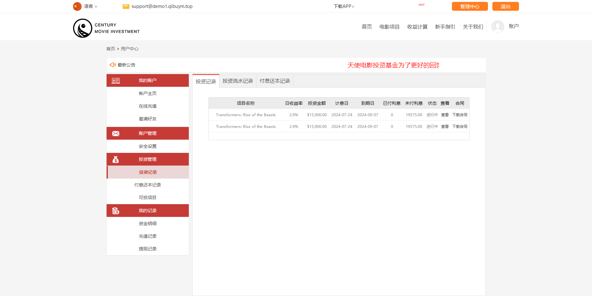Open the 下载APP dropdown
The image size is (592, 296).
coord(344,6)
